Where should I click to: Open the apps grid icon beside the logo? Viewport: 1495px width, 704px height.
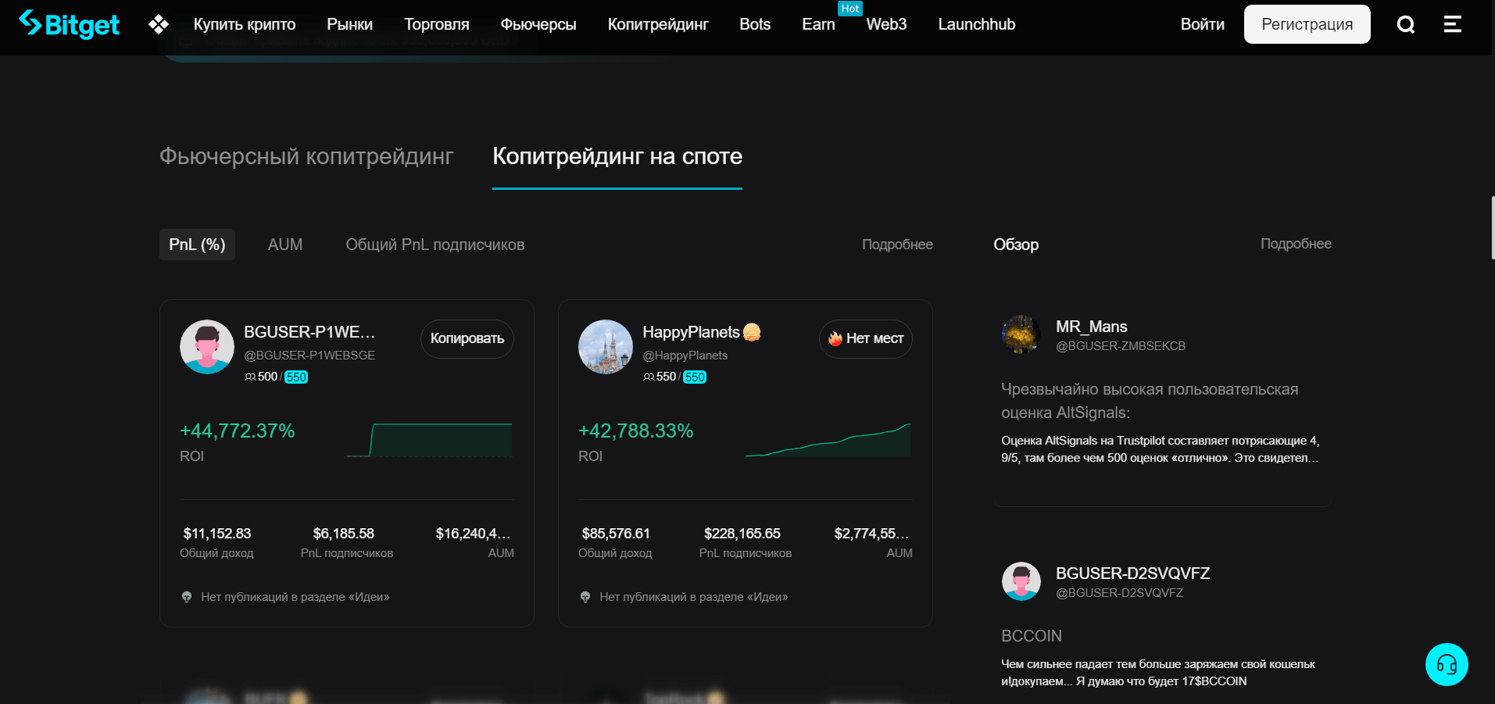pos(159,24)
